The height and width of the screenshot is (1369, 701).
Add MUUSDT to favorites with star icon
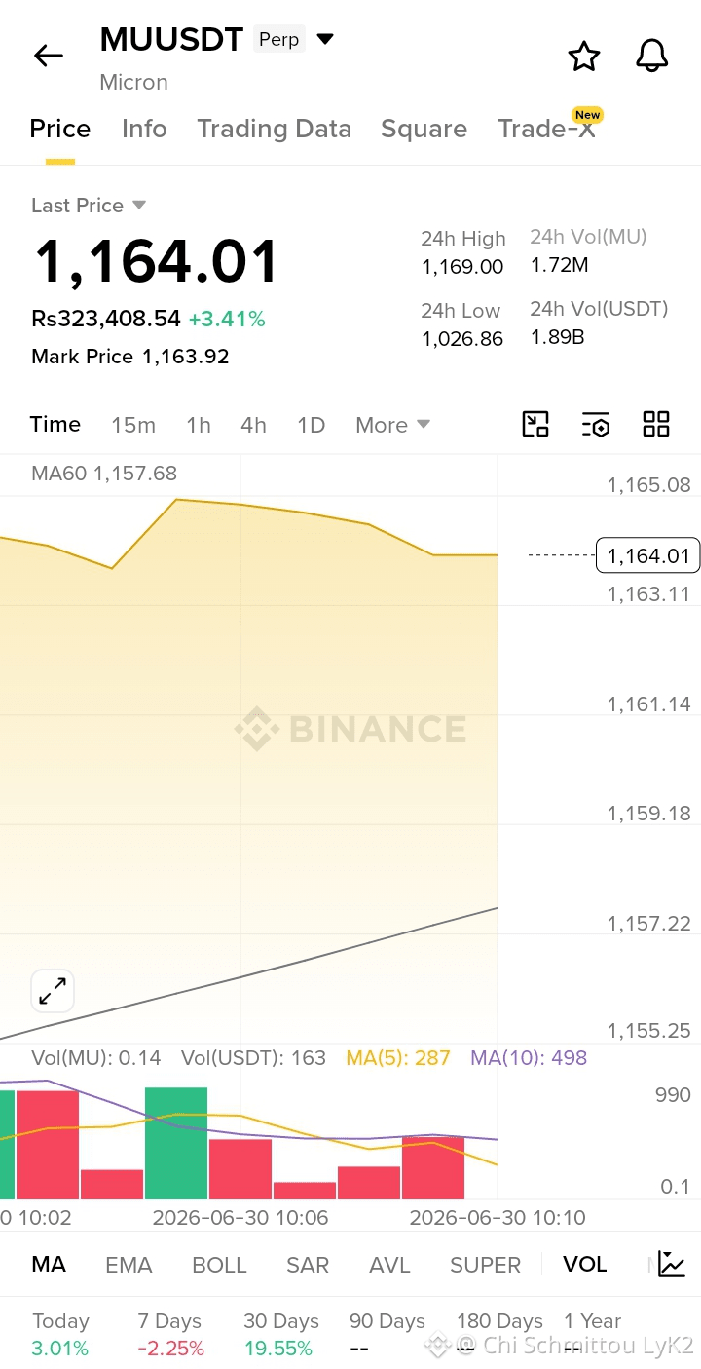point(584,57)
